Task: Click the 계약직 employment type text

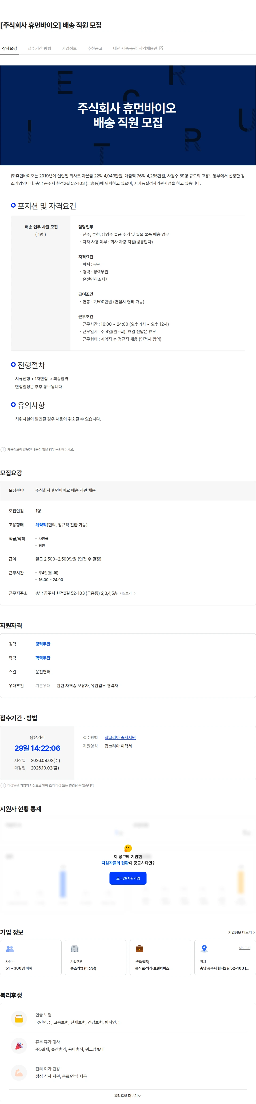Action: [41, 524]
